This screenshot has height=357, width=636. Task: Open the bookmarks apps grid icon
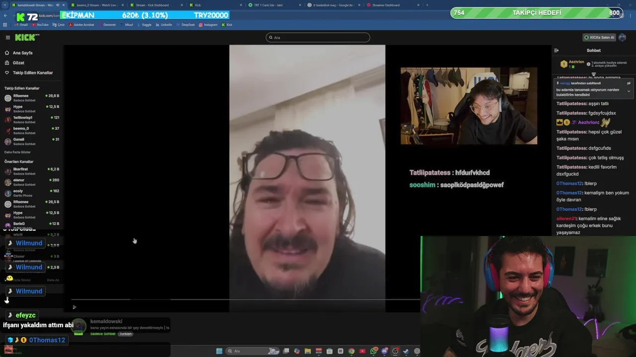point(4,25)
